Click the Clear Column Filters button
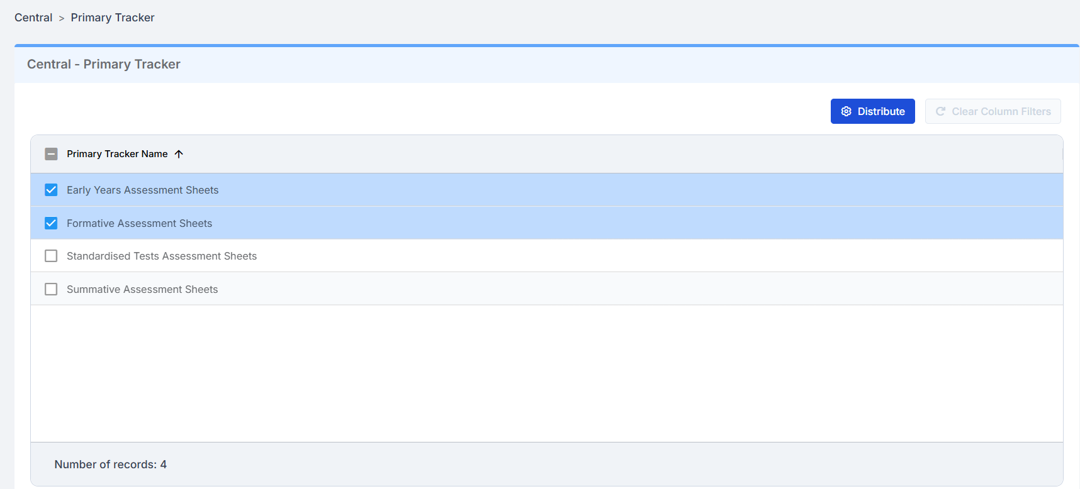Image resolution: width=1080 pixels, height=489 pixels. tap(993, 111)
